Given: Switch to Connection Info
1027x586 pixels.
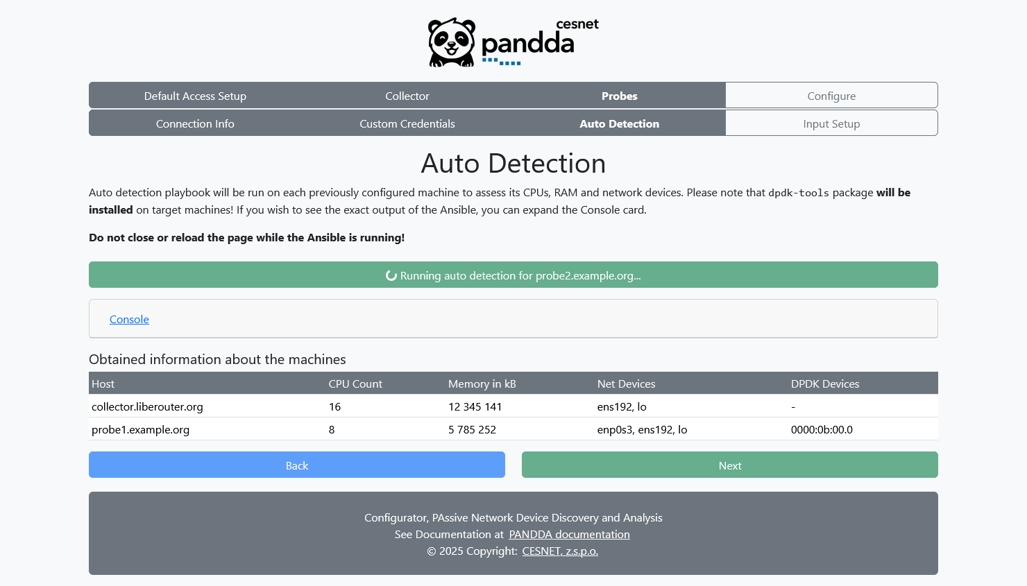Looking at the screenshot, I should point(195,123).
